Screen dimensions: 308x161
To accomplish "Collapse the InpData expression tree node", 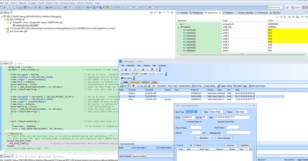I will point(179,27).
